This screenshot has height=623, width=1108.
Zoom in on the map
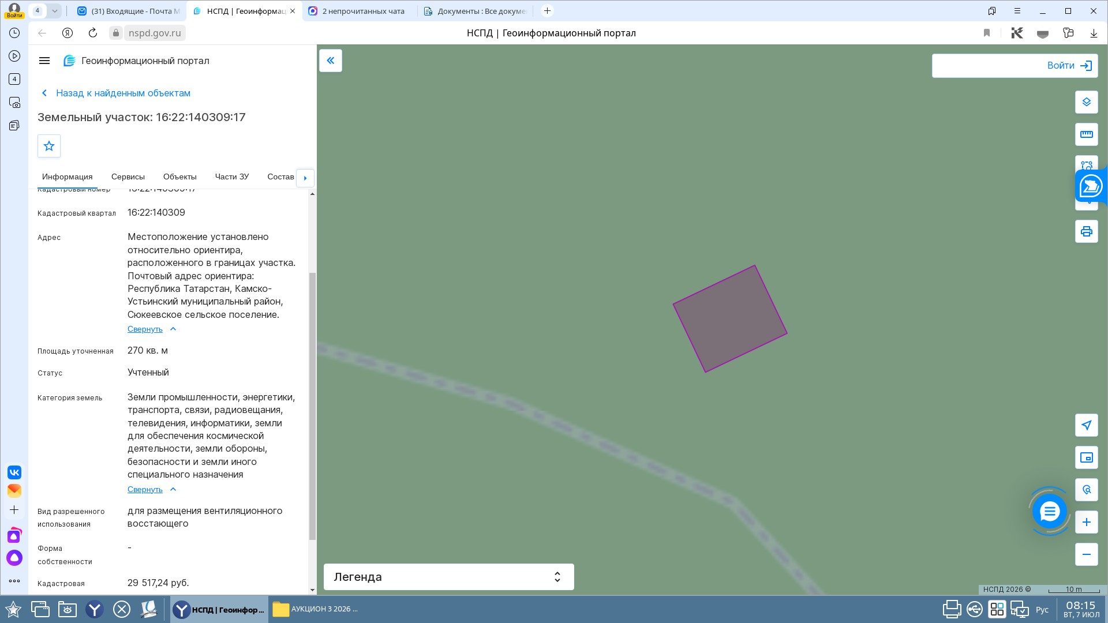(1087, 522)
